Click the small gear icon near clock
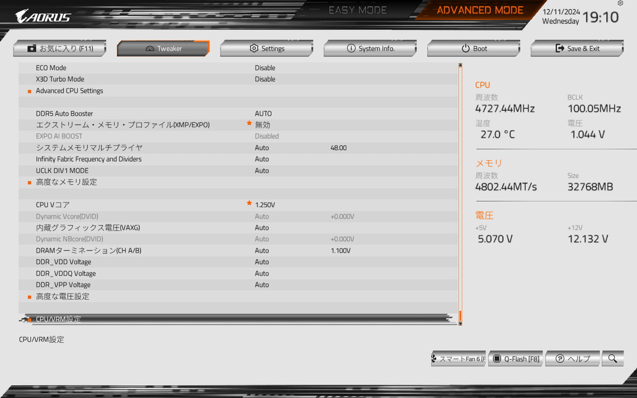This screenshot has height=398, width=637. [621, 3]
